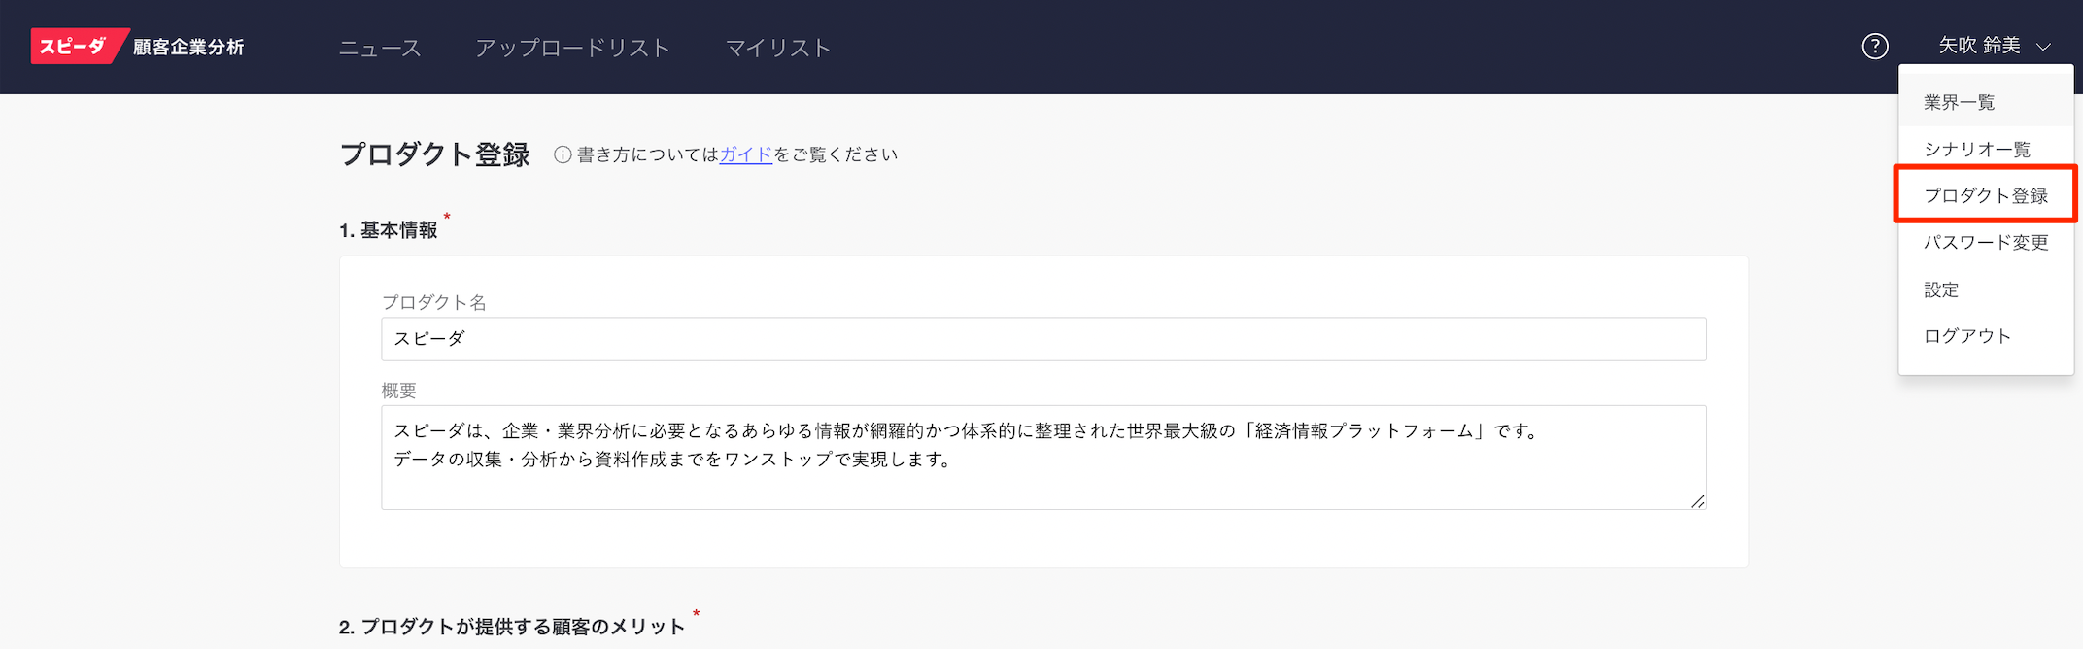Click the 2. プロダクトが提供する顧客のメリット heading
The height and width of the screenshot is (649, 2083).
(x=512, y=627)
